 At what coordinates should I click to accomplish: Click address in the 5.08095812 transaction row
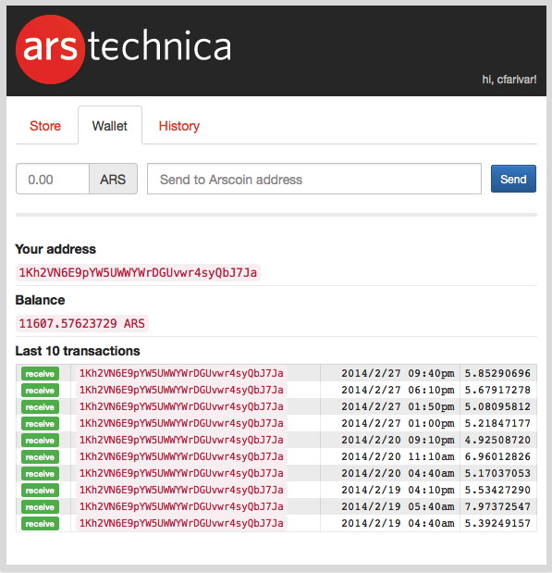point(181,406)
